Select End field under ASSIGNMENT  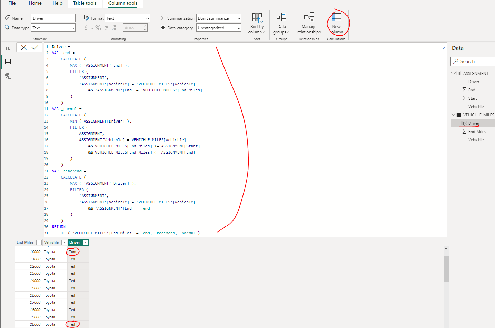point(472,90)
